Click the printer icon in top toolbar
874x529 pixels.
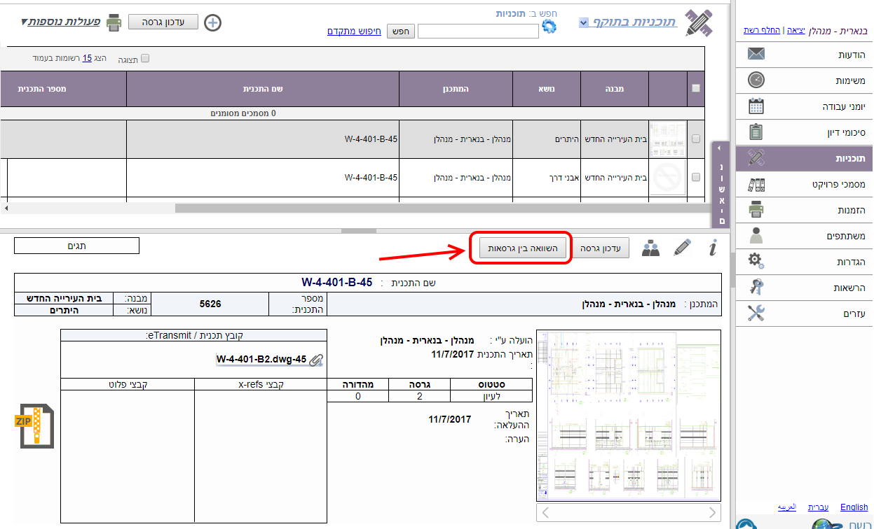pos(114,22)
